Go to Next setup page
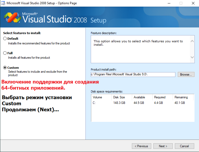Viewport: 199px width, 152px height. pyautogui.click(x=163, y=146)
